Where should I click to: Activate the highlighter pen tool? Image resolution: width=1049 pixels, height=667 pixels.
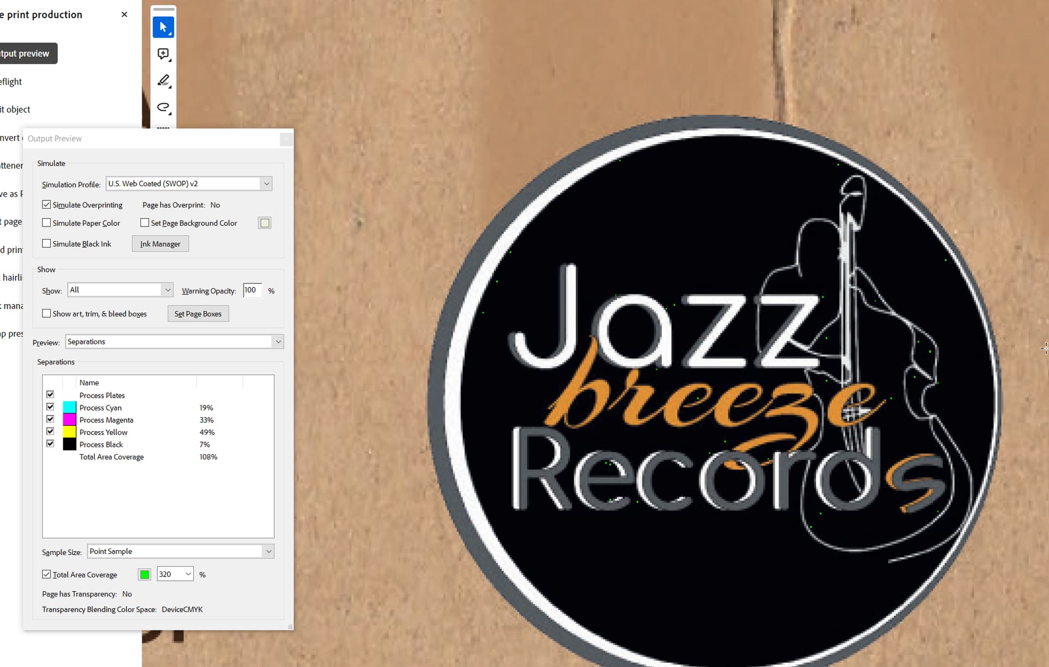coord(163,81)
